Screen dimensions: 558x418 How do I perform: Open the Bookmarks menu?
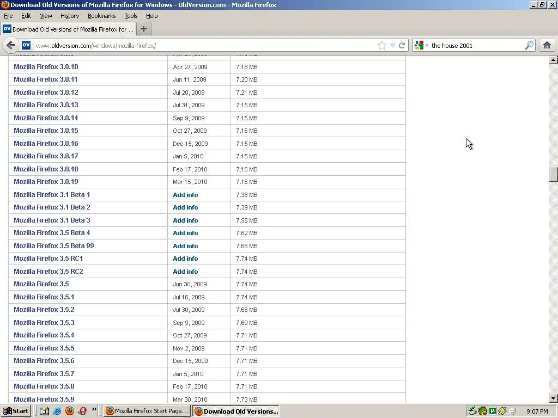pos(102,16)
